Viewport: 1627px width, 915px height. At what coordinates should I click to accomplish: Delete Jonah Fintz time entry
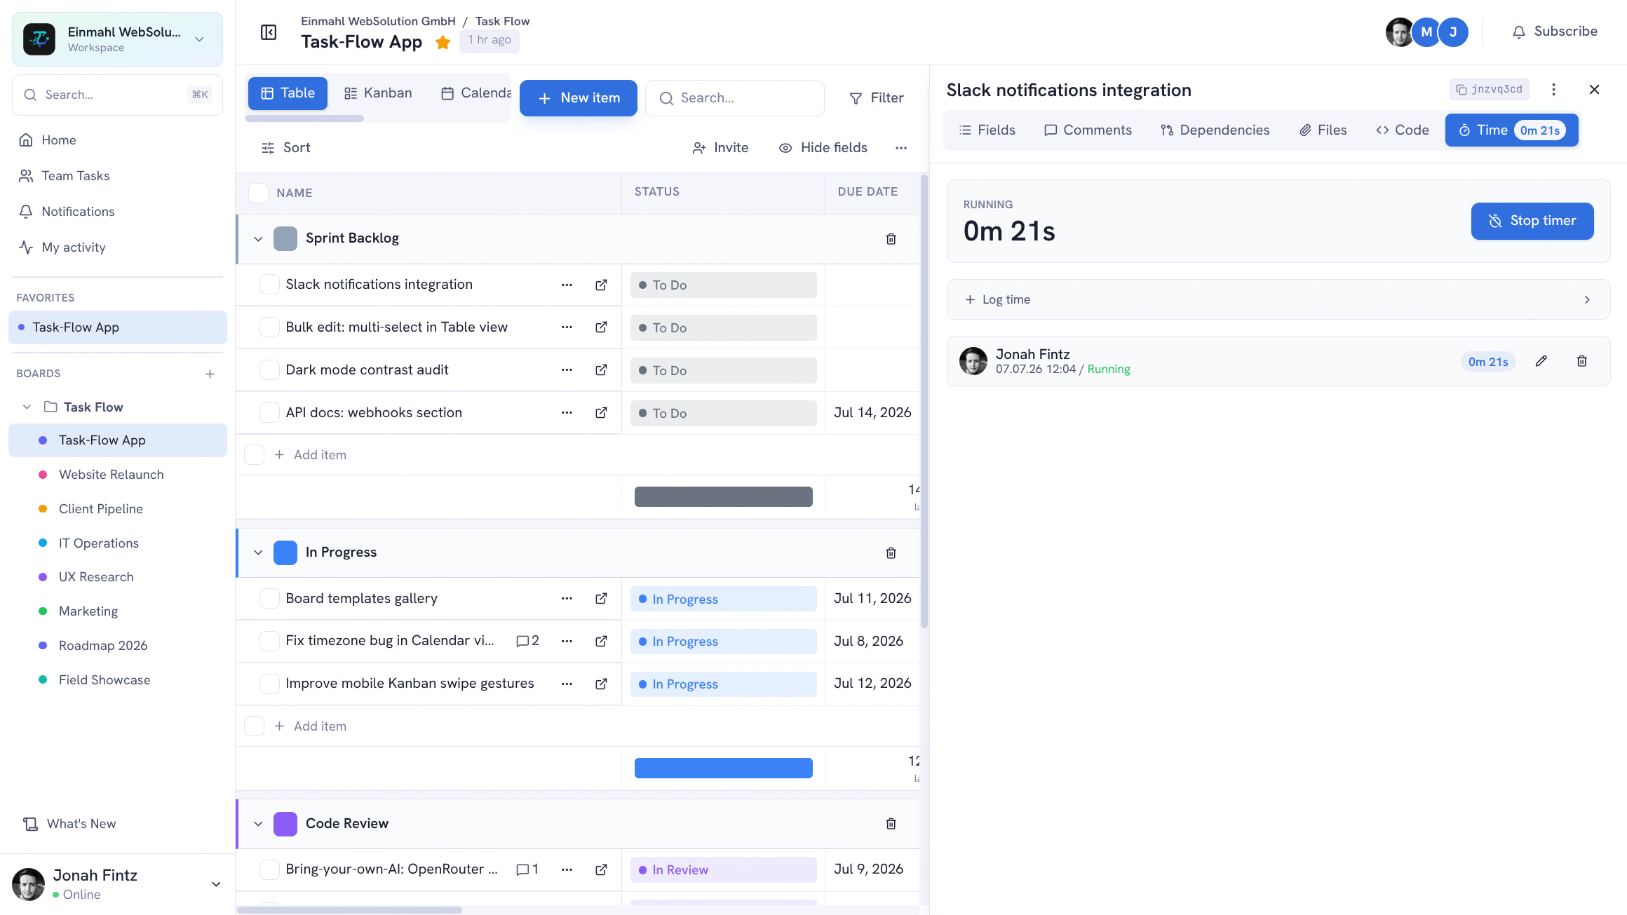[1581, 361]
